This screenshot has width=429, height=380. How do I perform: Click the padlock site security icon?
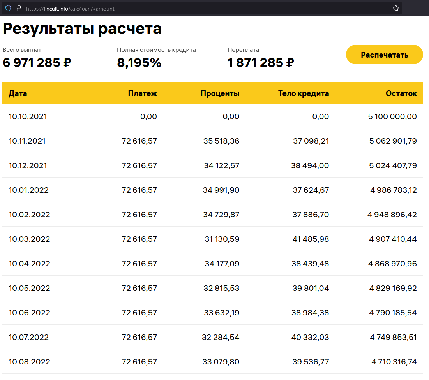pos(19,9)
